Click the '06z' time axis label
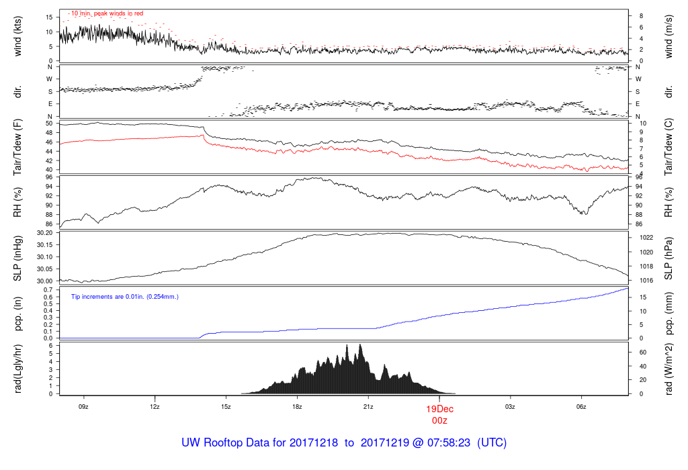The height and width of the screenshot is (470, 688). 581,407
